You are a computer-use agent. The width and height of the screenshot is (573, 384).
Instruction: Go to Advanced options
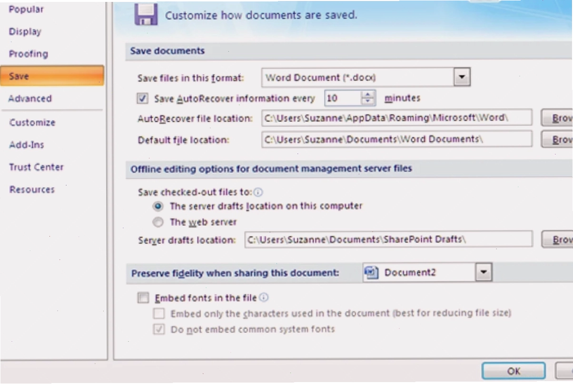[x=30, y=98]
